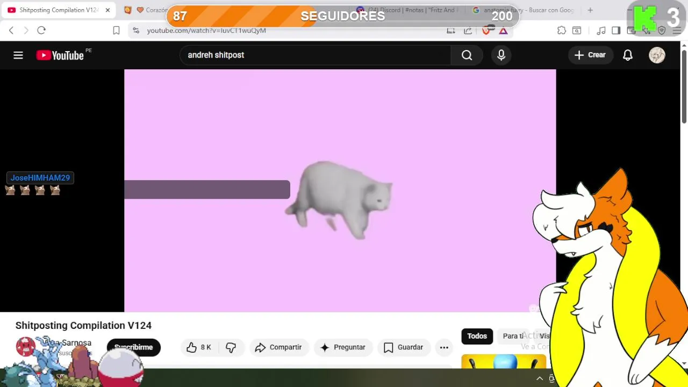Like the video with thumbs up 8 K
Image resolution: width=688 pixels, height=387 pixels.
198,347
